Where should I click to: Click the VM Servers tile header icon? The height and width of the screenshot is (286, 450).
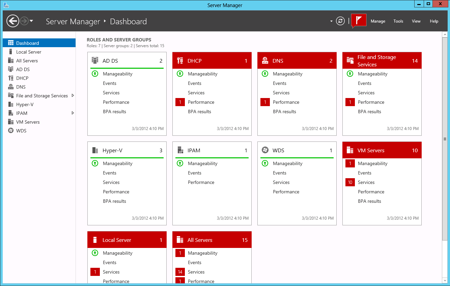pyautogui.click(x=350, y=150)
